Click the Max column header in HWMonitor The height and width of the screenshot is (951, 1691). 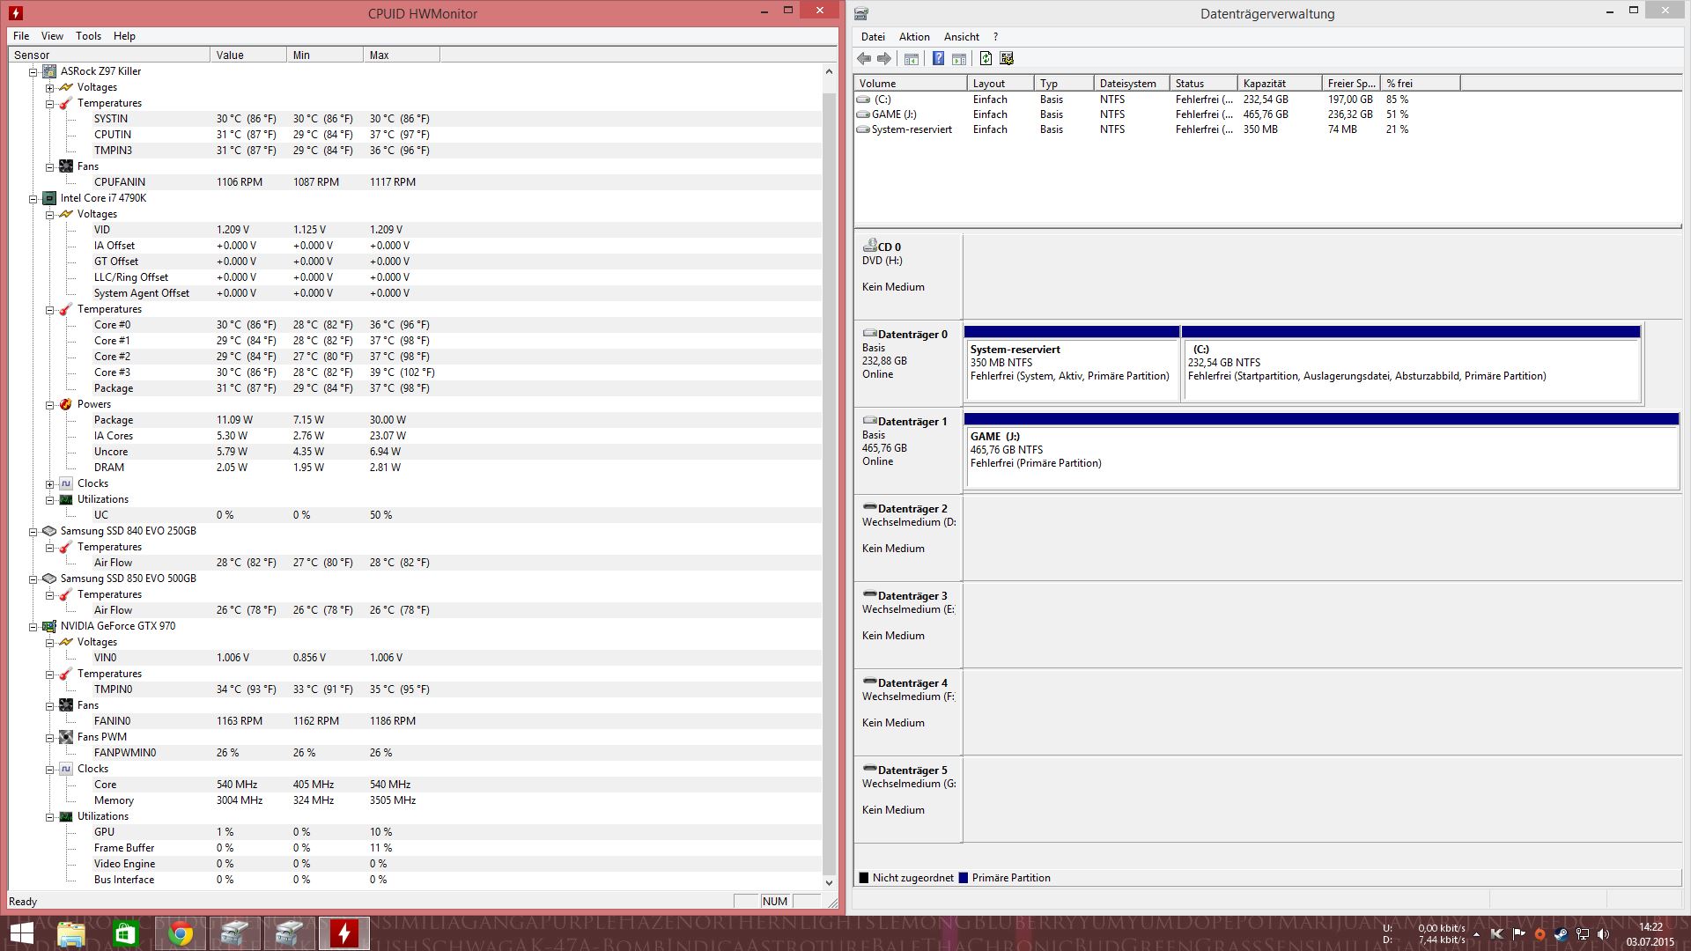[400, 55]
